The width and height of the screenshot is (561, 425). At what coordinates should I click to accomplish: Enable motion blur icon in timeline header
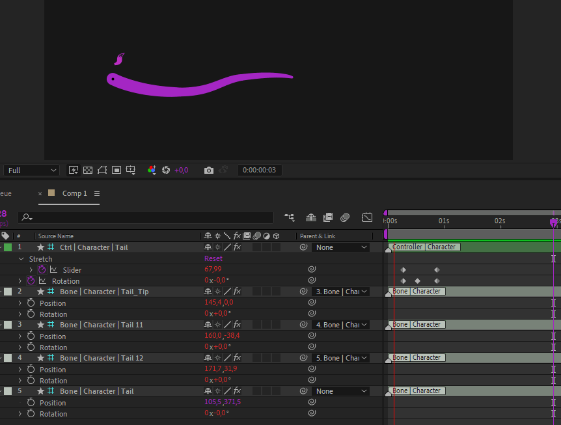(345, 217)
